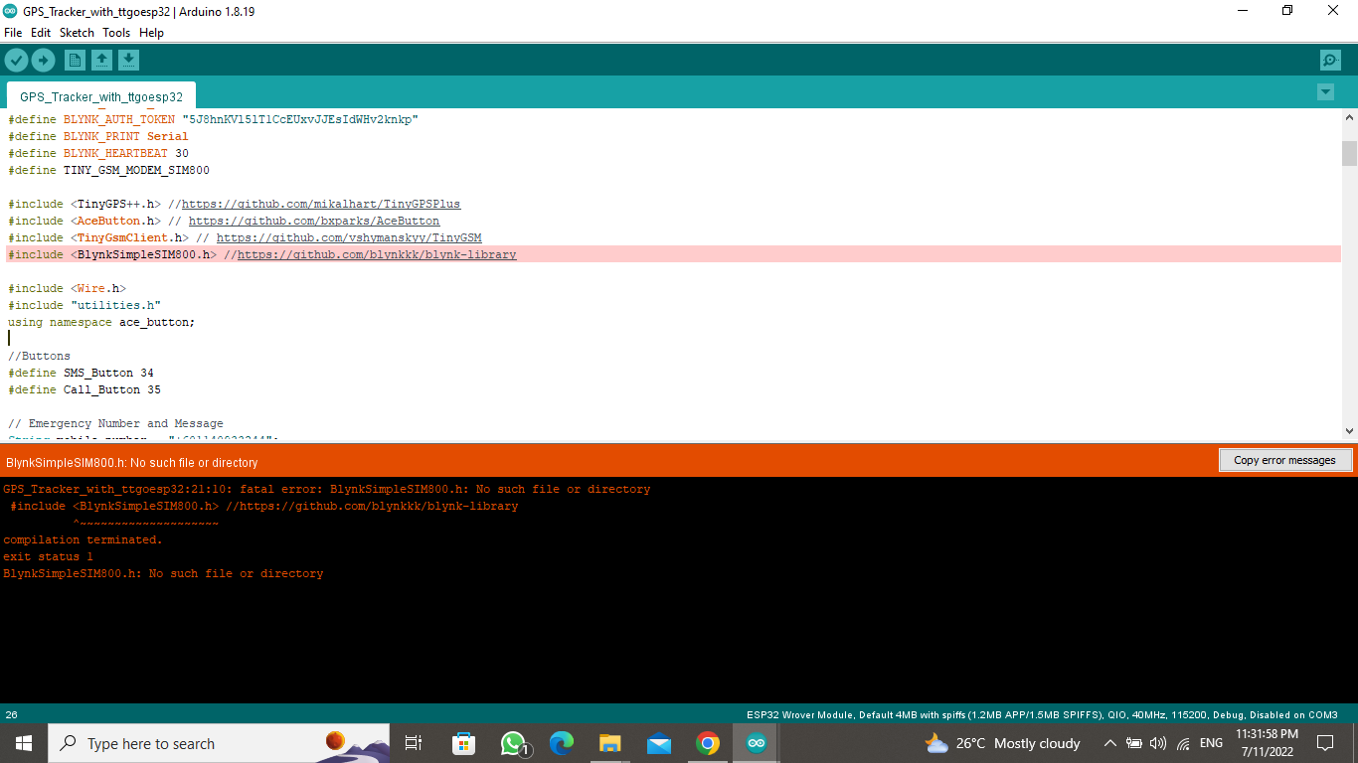Click the #include "utilities.h" line

tap(85, 305)
